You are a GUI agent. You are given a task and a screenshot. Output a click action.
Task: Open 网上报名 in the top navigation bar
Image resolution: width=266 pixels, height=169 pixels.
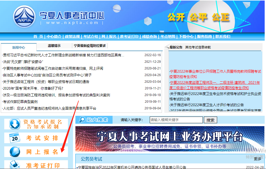click(x=109, y=36)
